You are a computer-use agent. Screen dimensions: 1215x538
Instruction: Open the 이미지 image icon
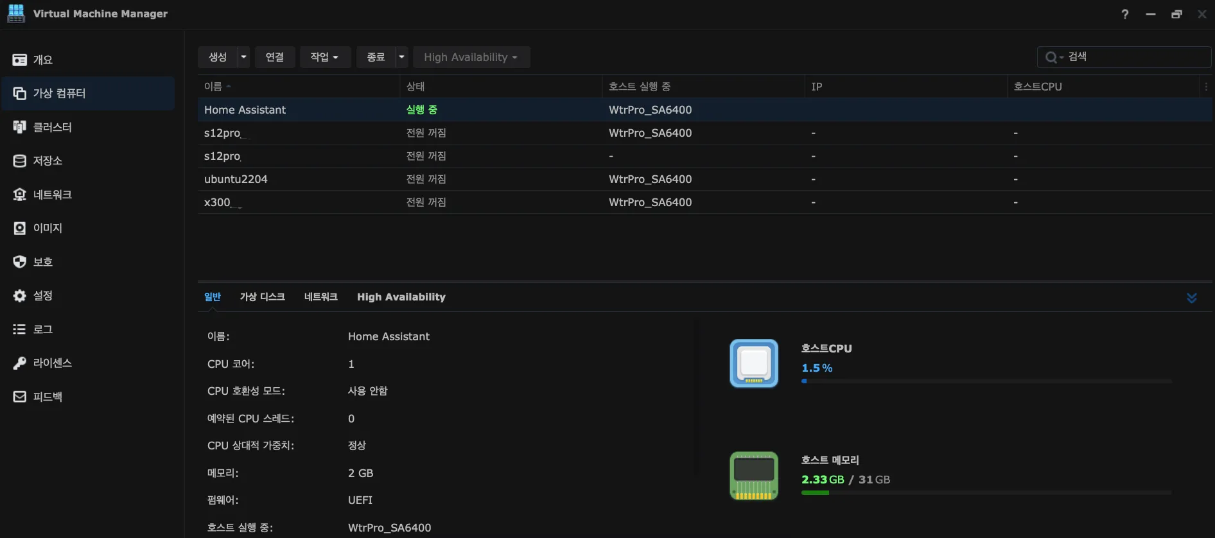20,228
